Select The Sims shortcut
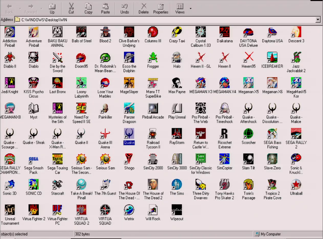 point(177,184)
